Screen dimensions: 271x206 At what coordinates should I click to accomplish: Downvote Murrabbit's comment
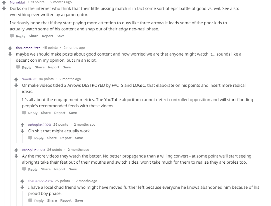click(4, 8)
